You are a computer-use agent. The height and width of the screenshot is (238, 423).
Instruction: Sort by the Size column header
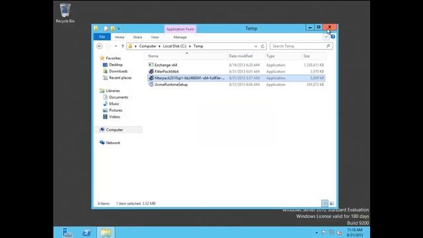tap(313, 56)
